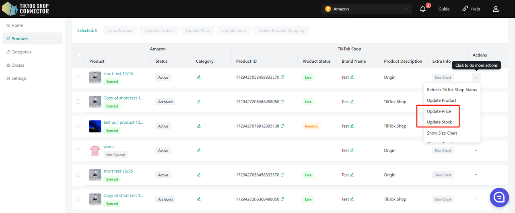Open the chat support bubble
This screenshot has width=515, height=213.
(x=499, y=197)
